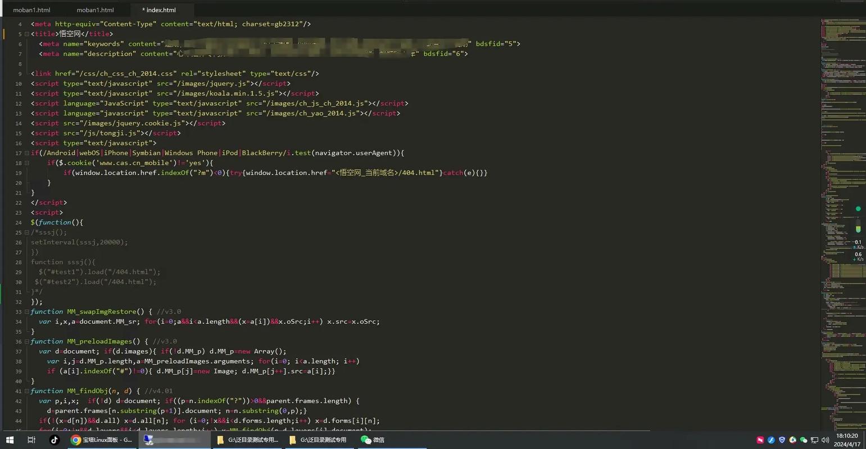The width and height of the screenshot is (866, 449).
Task: Collapse the title block at line 5
Action: coord(26,34)
